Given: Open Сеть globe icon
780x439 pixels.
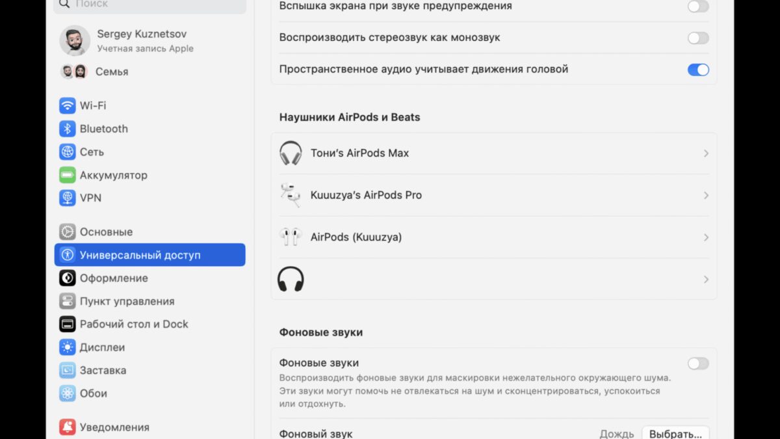Looking at the screenshot, I should [x=68, y=152].
